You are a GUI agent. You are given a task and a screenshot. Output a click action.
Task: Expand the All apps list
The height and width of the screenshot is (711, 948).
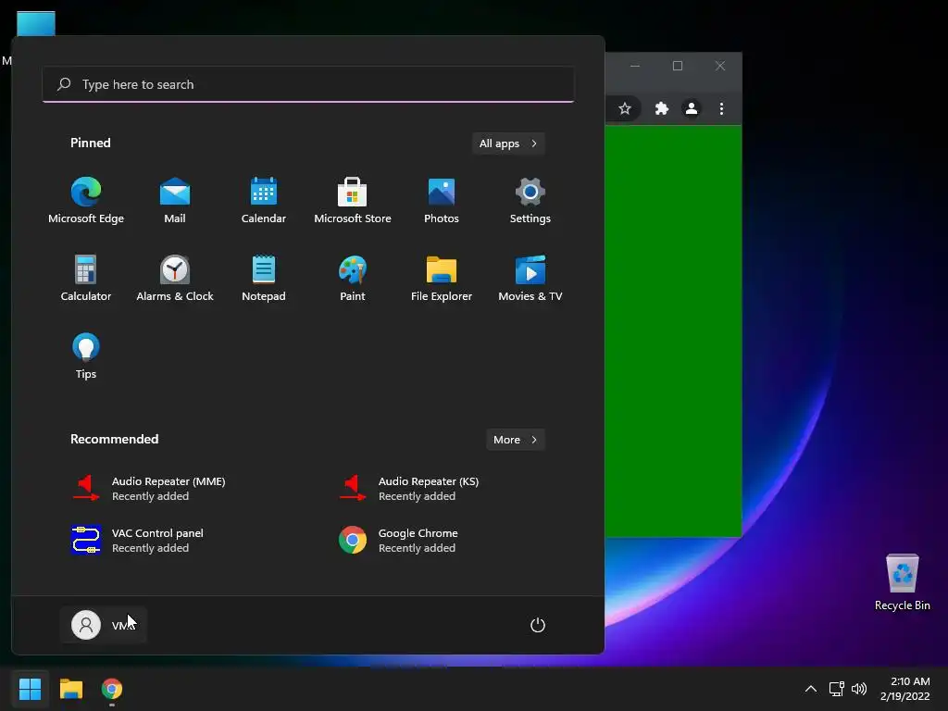click(508, 143)
